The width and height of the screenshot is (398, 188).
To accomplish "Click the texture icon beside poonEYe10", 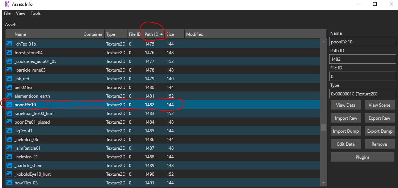I will 9,104.
